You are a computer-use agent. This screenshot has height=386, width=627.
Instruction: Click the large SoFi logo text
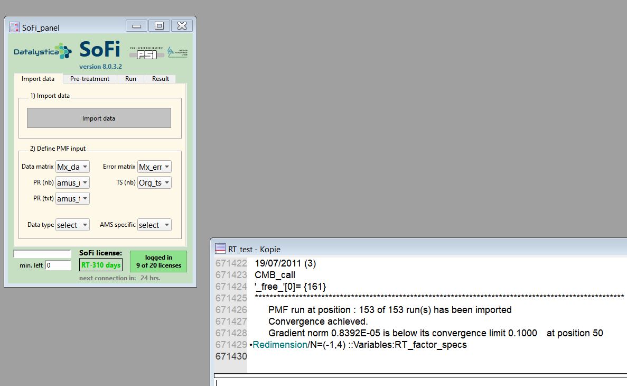coord(100,50)
